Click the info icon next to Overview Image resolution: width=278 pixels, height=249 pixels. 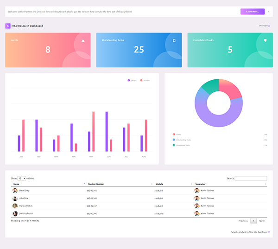269,26
